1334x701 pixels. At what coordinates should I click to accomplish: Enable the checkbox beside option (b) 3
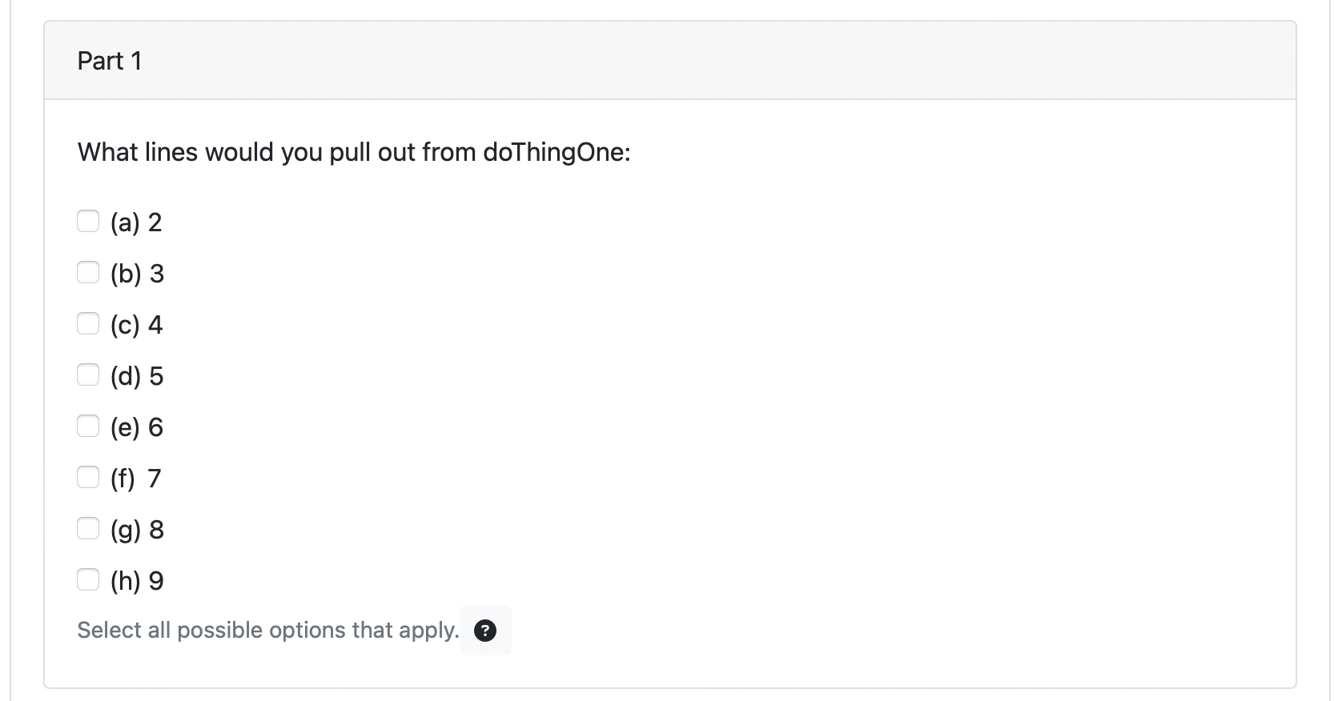pyautogui.click(x=88, y=272)
